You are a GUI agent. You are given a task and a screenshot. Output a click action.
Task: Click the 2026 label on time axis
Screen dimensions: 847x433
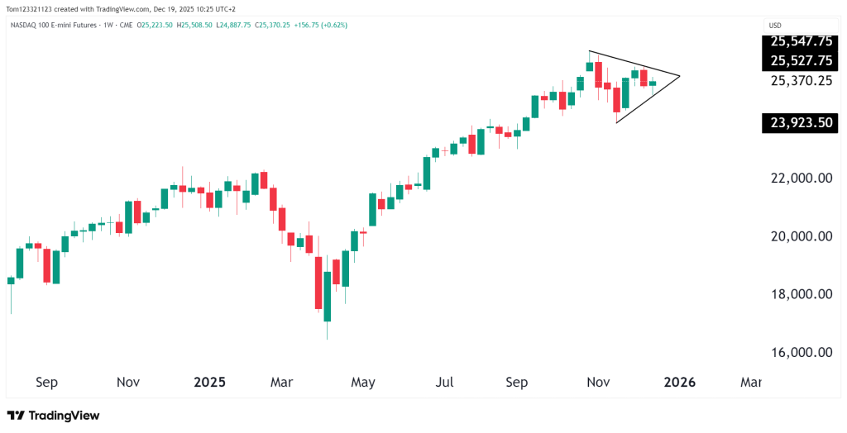(679, 383)
